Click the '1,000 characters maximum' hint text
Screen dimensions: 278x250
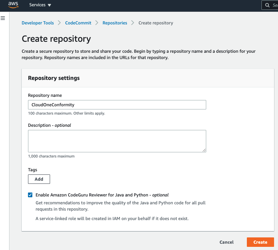click(51, 156)
